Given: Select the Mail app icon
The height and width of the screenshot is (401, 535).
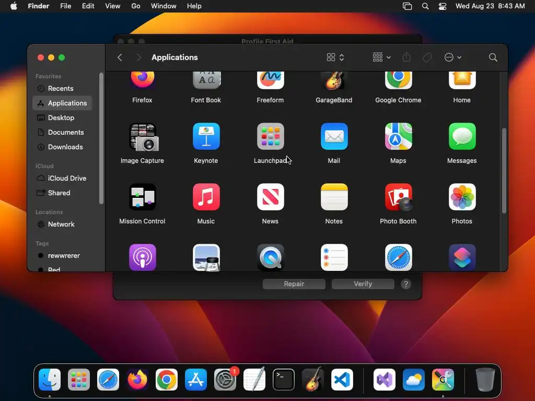Looking at the screenshot, I should (334, 136).
